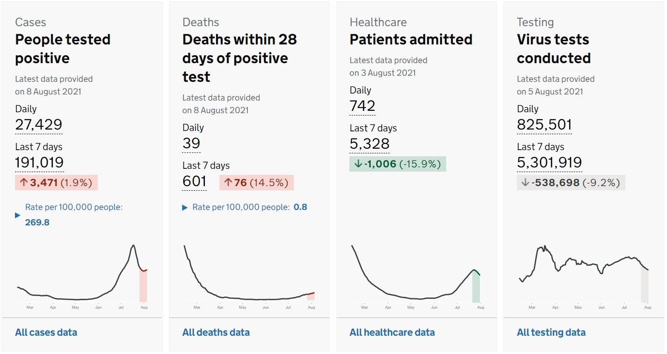This screenshot has width=667, height=354.
Task: Click daily cases figure 27,429
Action: pyautogui.click(x=38, y=125)
